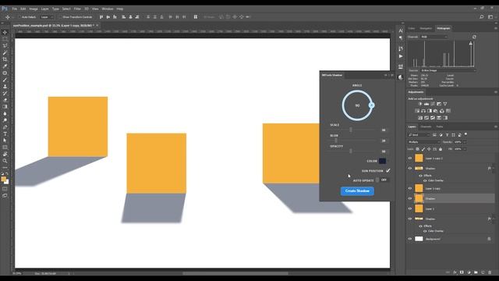499x281 pixels.
Task: Select the Crop tool
Action: (5, 59)
